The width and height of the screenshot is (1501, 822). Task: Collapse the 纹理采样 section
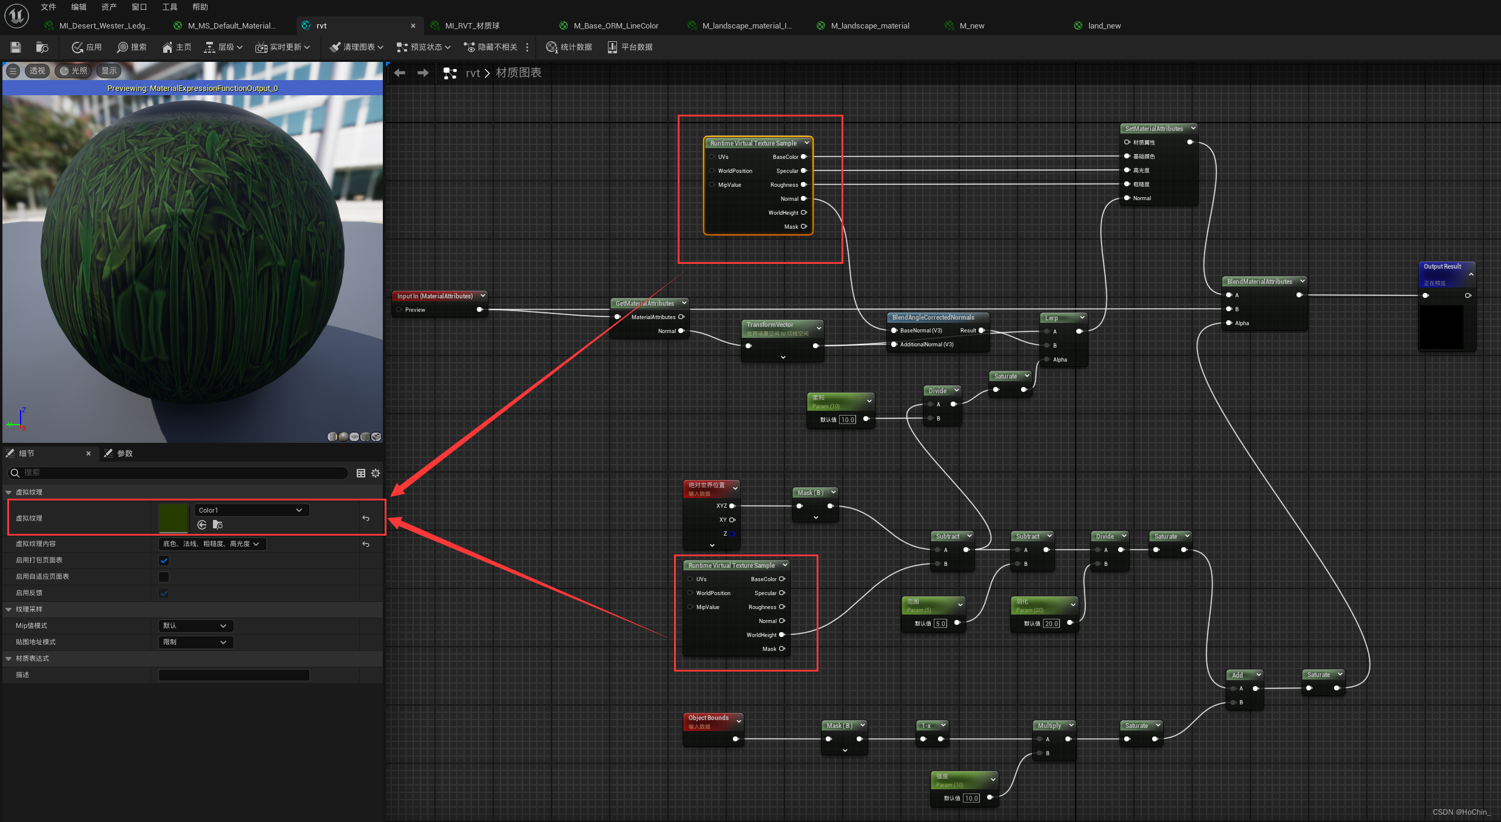point(8,609)
